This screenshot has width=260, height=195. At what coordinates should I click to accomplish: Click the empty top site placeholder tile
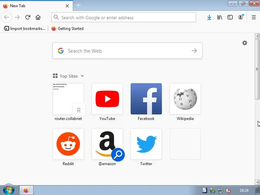coord(185,144)
